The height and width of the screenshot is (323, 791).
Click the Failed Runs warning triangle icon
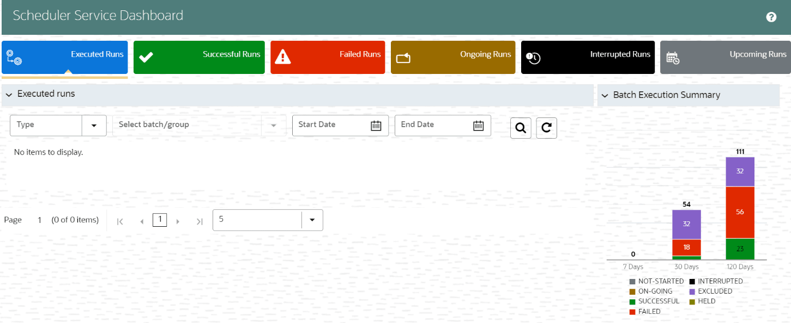tap(283, 55)
